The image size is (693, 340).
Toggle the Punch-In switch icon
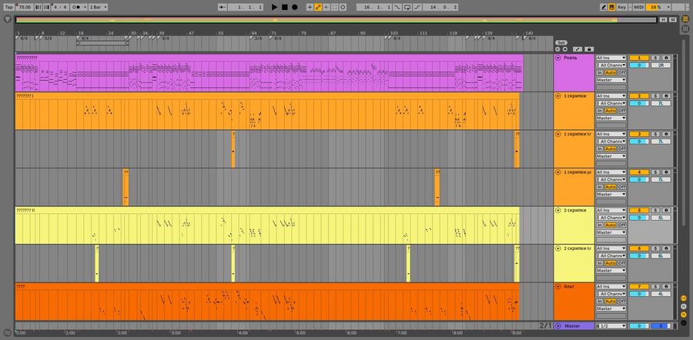click(397, 7)
